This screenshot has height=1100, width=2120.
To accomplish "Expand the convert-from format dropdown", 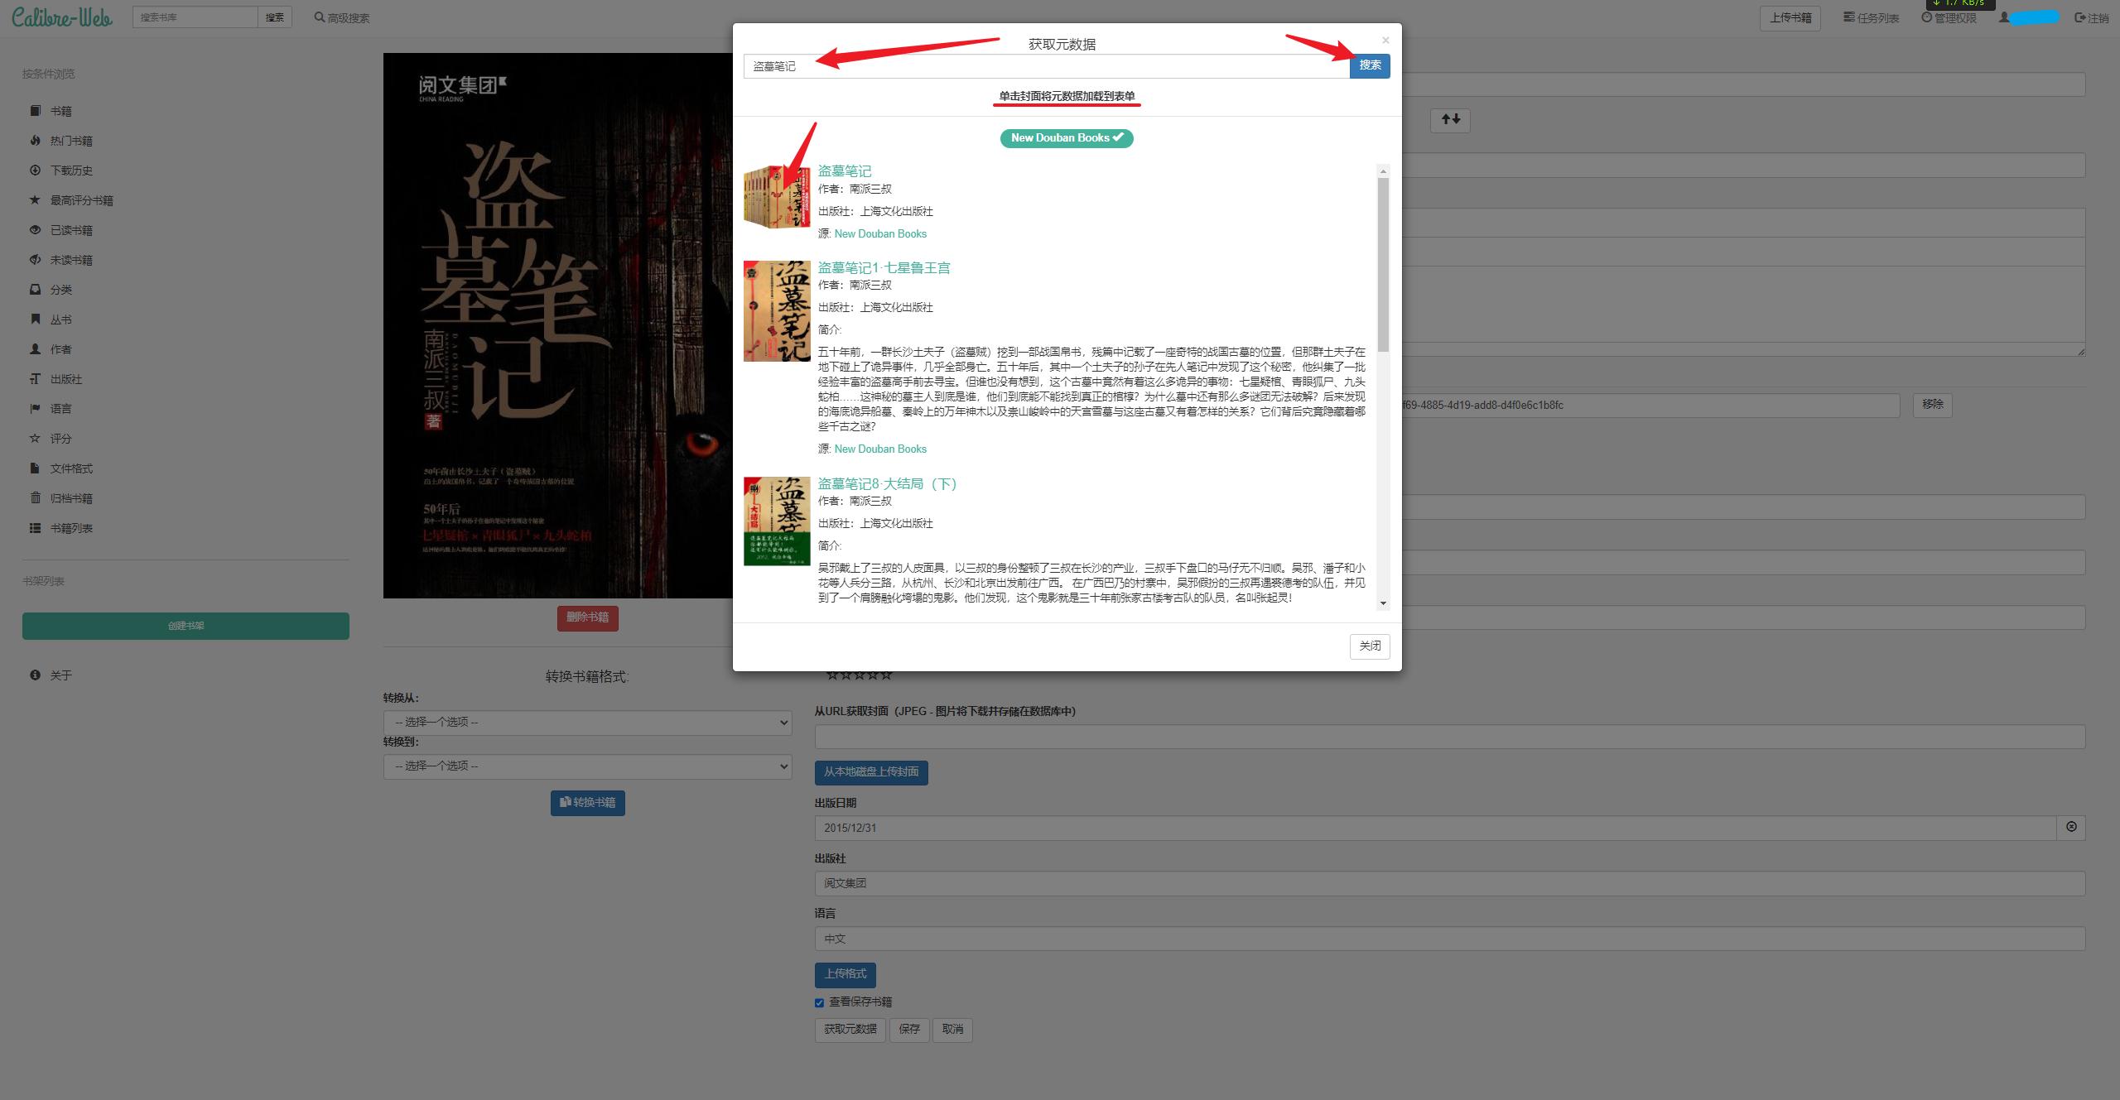I will click(587, 723).
